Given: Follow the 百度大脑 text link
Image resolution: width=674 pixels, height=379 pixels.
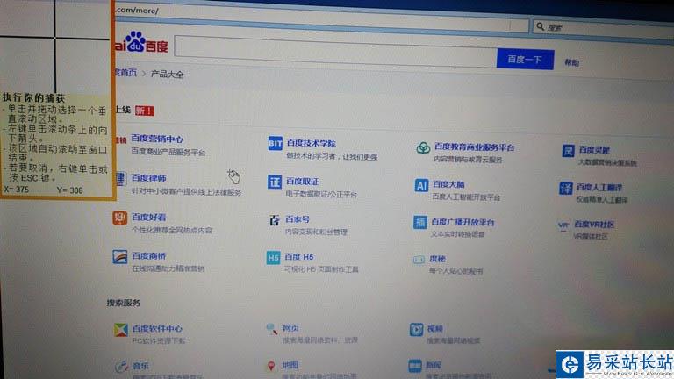Looking at the screenshot, I should (448, 185).
